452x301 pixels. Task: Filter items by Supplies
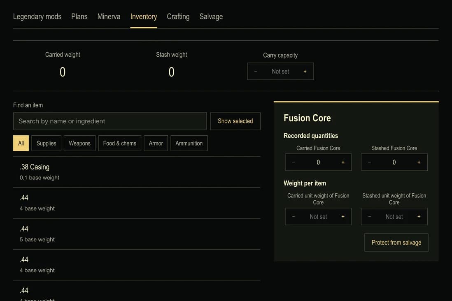point(47,143)
